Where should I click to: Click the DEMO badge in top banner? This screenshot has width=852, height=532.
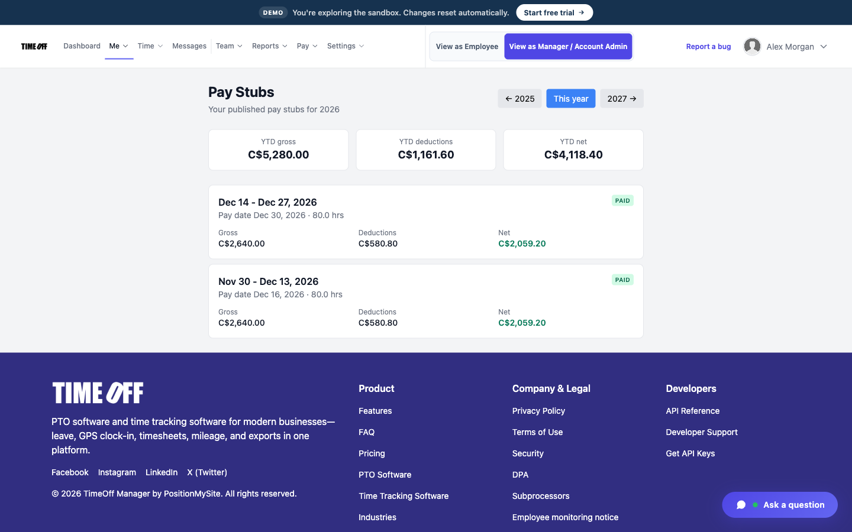[273, 12]
